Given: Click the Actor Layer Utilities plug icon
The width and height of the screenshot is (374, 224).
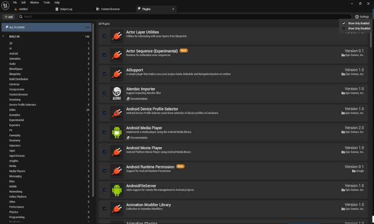Looking at the screenshot, I should tap(117, 36).
